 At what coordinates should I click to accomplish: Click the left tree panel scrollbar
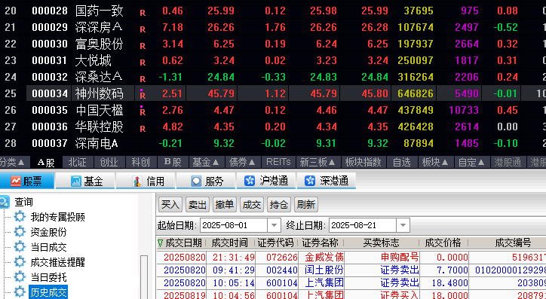point(144,276)
